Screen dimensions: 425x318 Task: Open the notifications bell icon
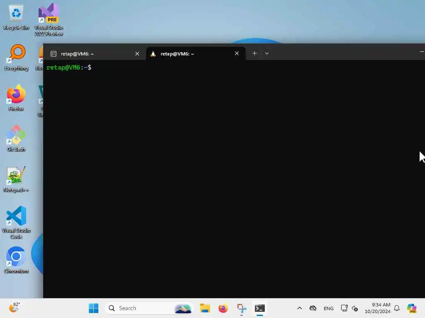(x=397, y=308)
